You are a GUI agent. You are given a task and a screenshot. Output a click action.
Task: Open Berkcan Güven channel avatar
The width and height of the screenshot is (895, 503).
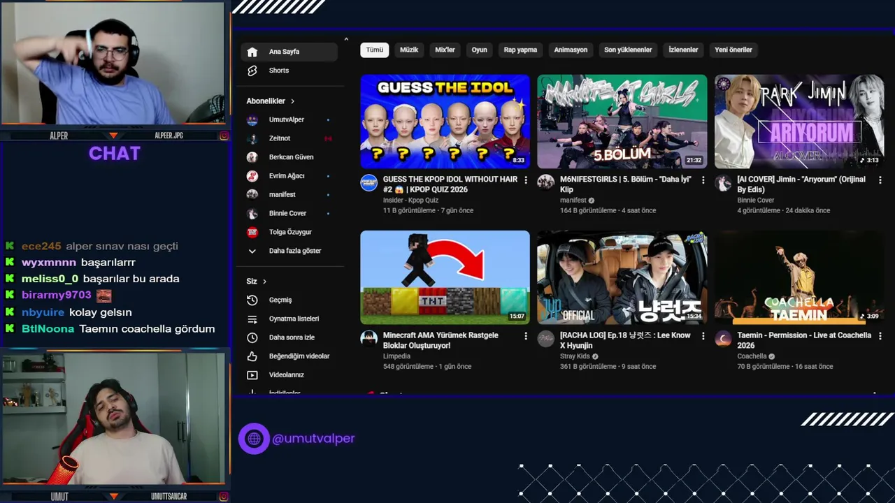[x=252, y=157]
